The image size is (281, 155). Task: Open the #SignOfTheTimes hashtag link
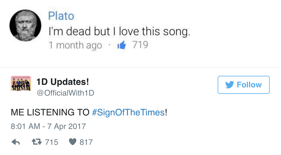pyautogui.click(x=128, y=112)
